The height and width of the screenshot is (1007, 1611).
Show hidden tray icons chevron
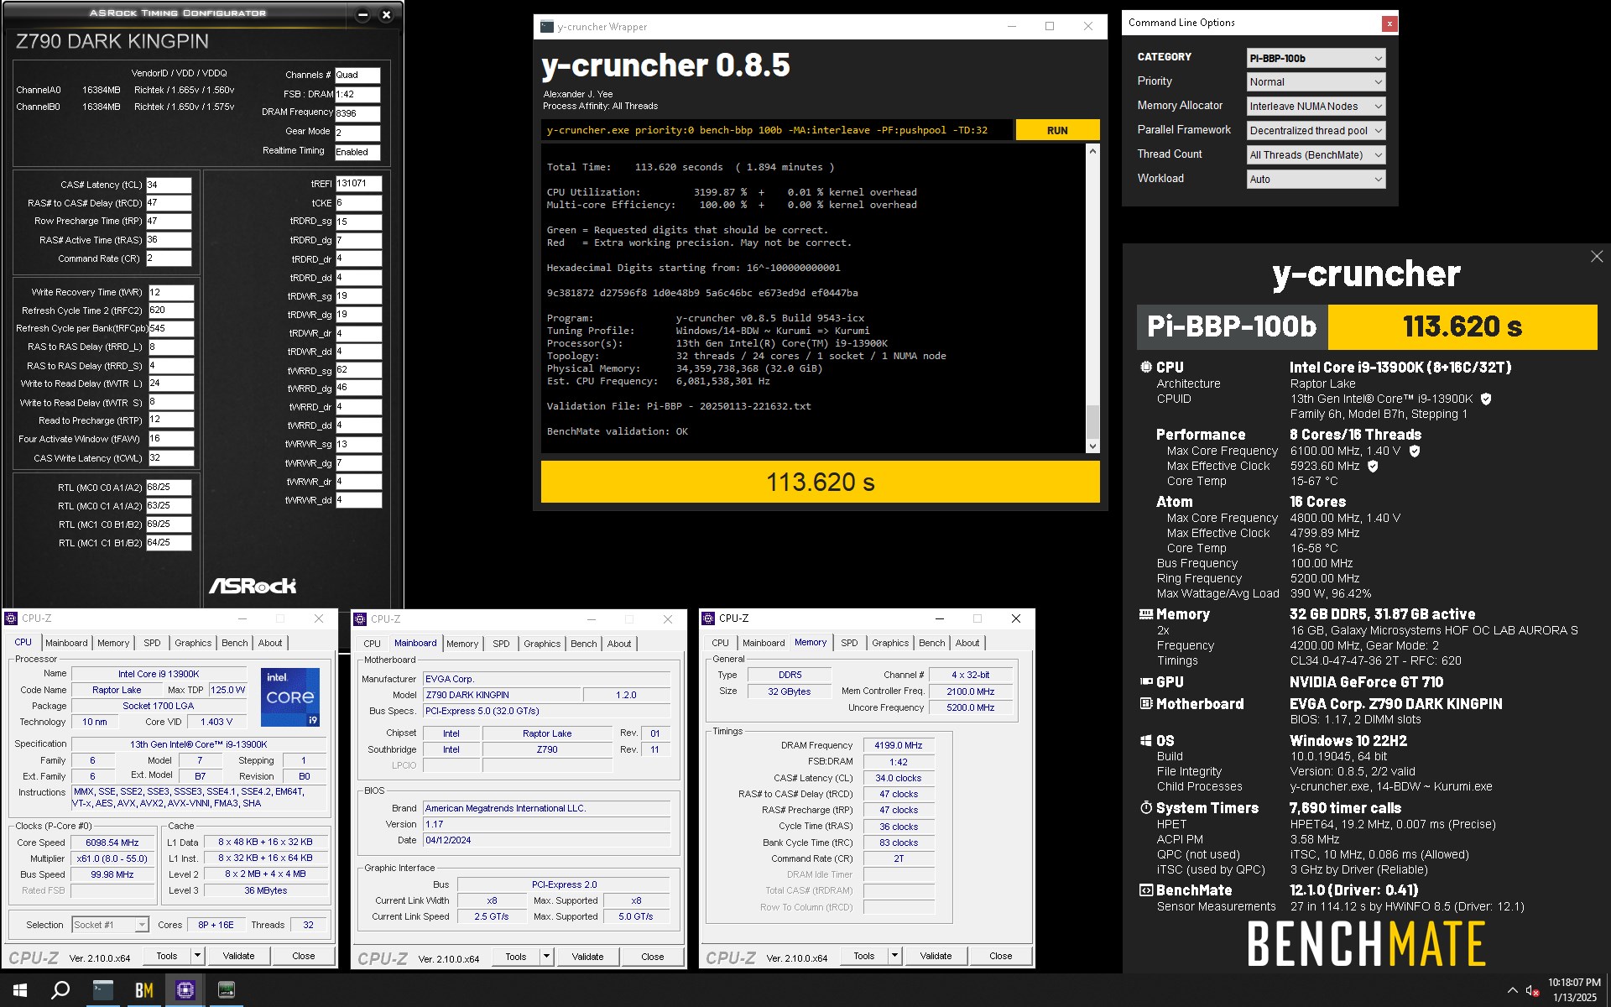tap(1512, 990)
